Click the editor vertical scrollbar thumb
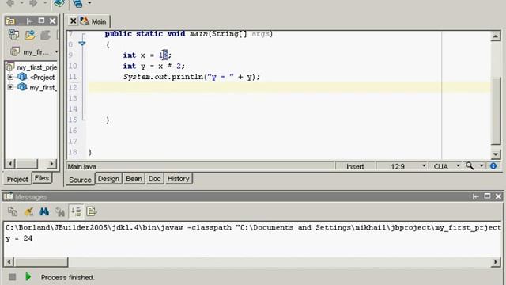The width and height of the screenshot is (506, 285). click(496, 111)
